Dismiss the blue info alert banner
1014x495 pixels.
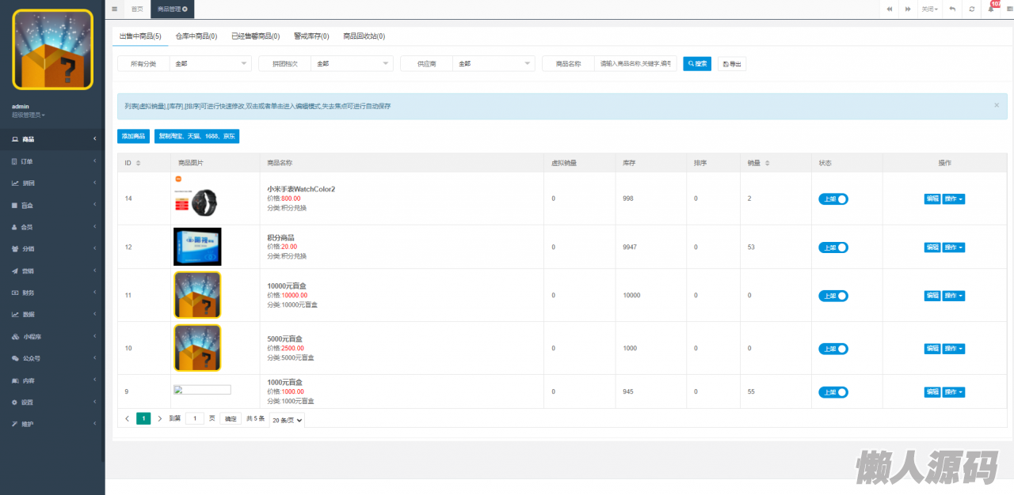(x=997, y=105)
